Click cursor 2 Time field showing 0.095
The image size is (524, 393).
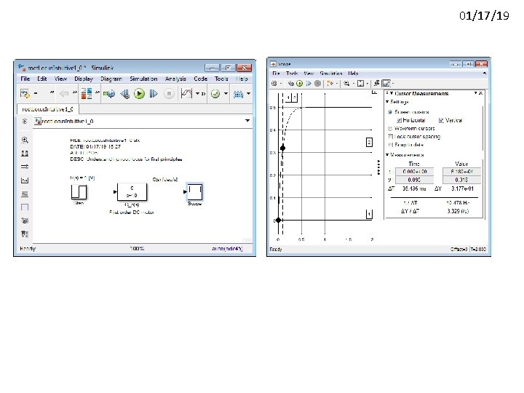414,180
